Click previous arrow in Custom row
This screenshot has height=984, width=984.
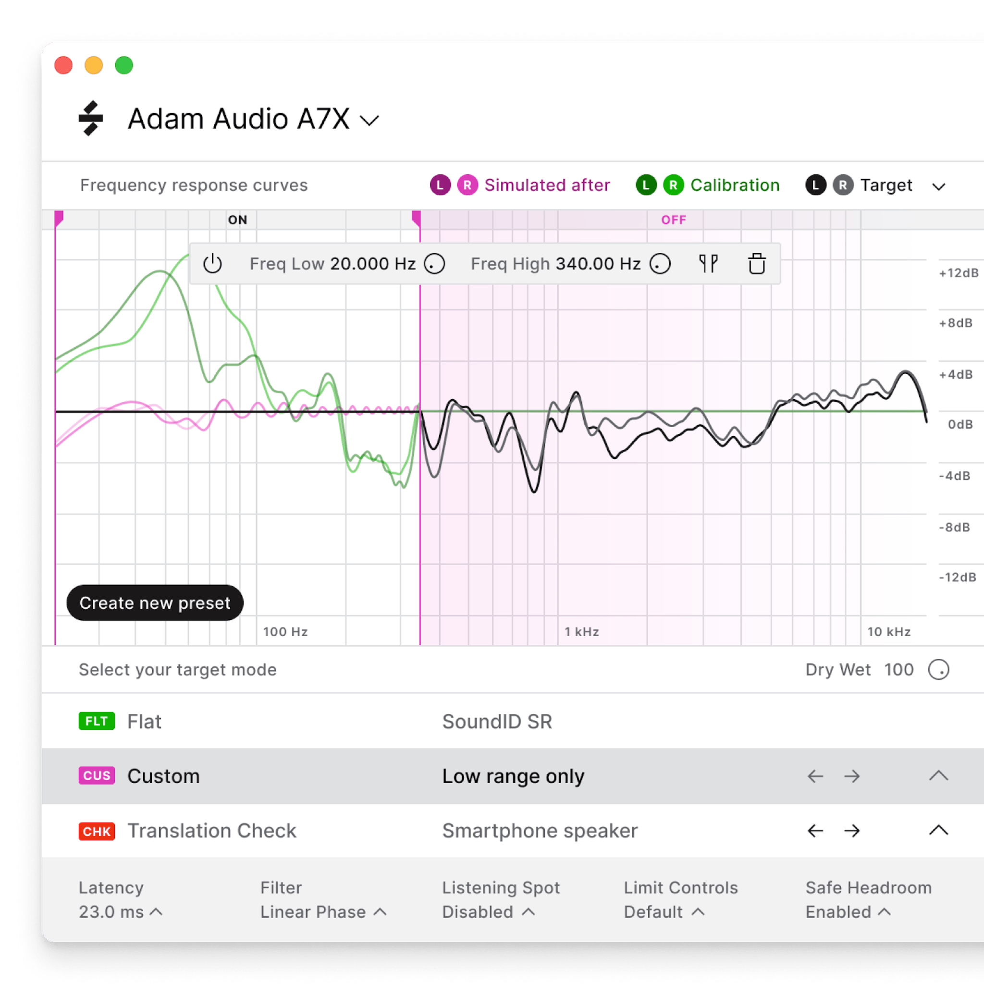click(815, 776)
